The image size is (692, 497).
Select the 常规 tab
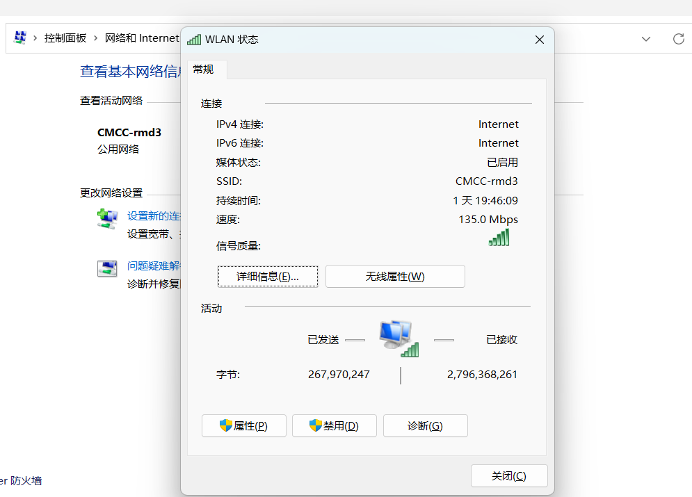[204, 70]
